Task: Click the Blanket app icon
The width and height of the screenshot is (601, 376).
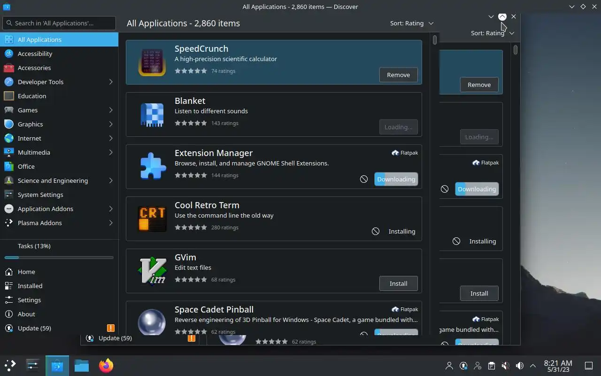Action: (152, 115)
